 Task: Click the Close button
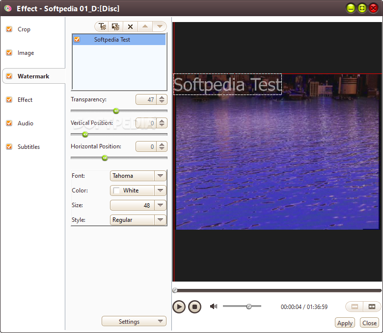tap(369, 323)
